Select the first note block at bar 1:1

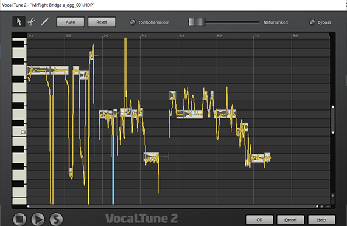[39, 70]
